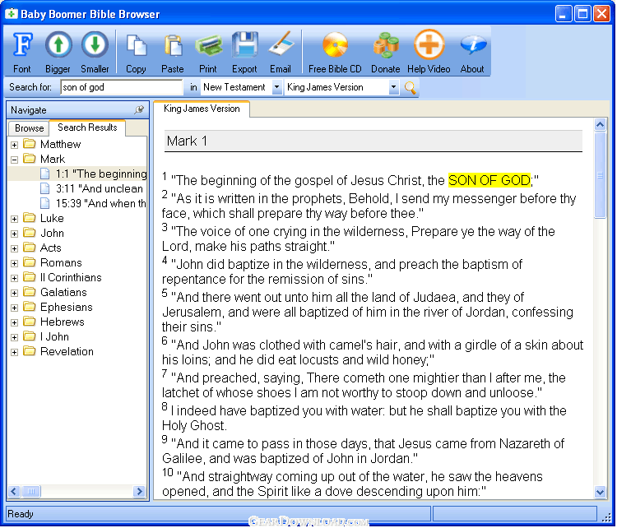Select the Matthew folder icon
This screenshot has height=528, width=617.
(30, 144)
